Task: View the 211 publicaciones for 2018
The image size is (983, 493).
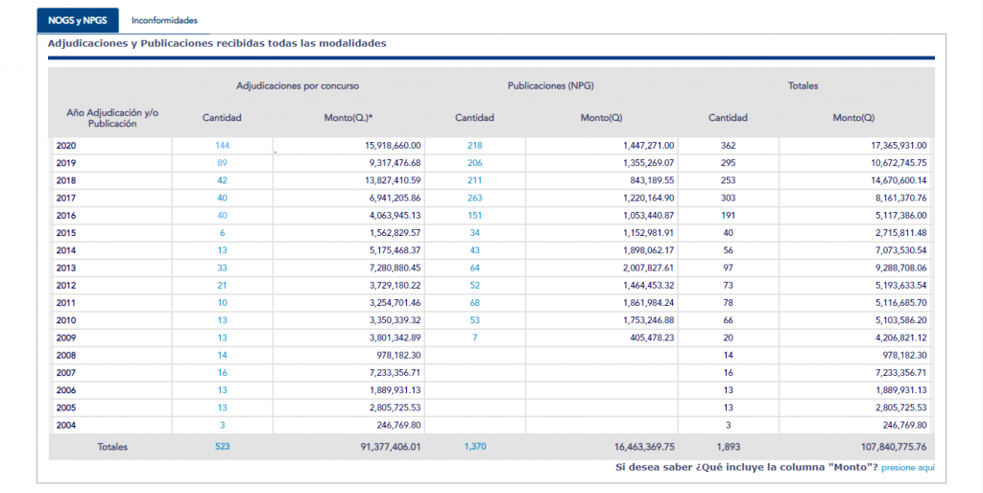Action: click(474, 180)
